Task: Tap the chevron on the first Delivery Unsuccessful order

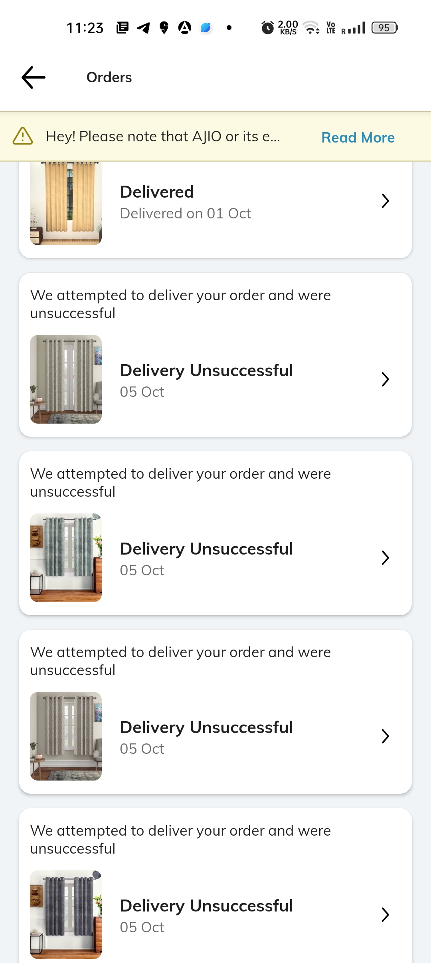Action: click(x=385, y=379)
